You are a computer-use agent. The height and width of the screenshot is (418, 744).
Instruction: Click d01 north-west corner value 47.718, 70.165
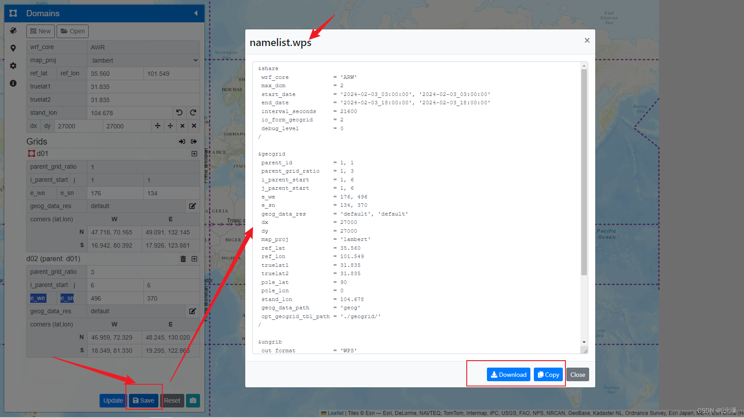coord(114,233)
